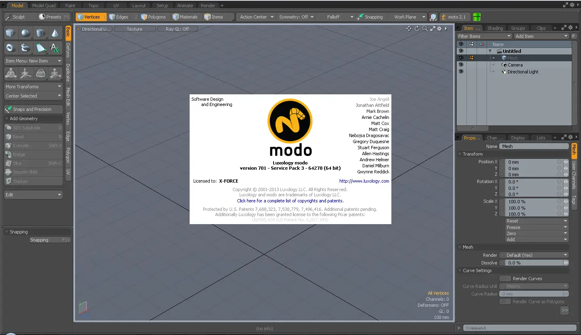Activate the Transform tool icon
The height and width of the screenshot is (335, 581).
(x=10, y=74)
